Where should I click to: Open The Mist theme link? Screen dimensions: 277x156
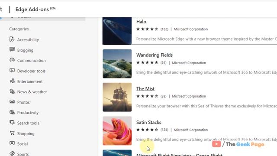click(145, 88)
